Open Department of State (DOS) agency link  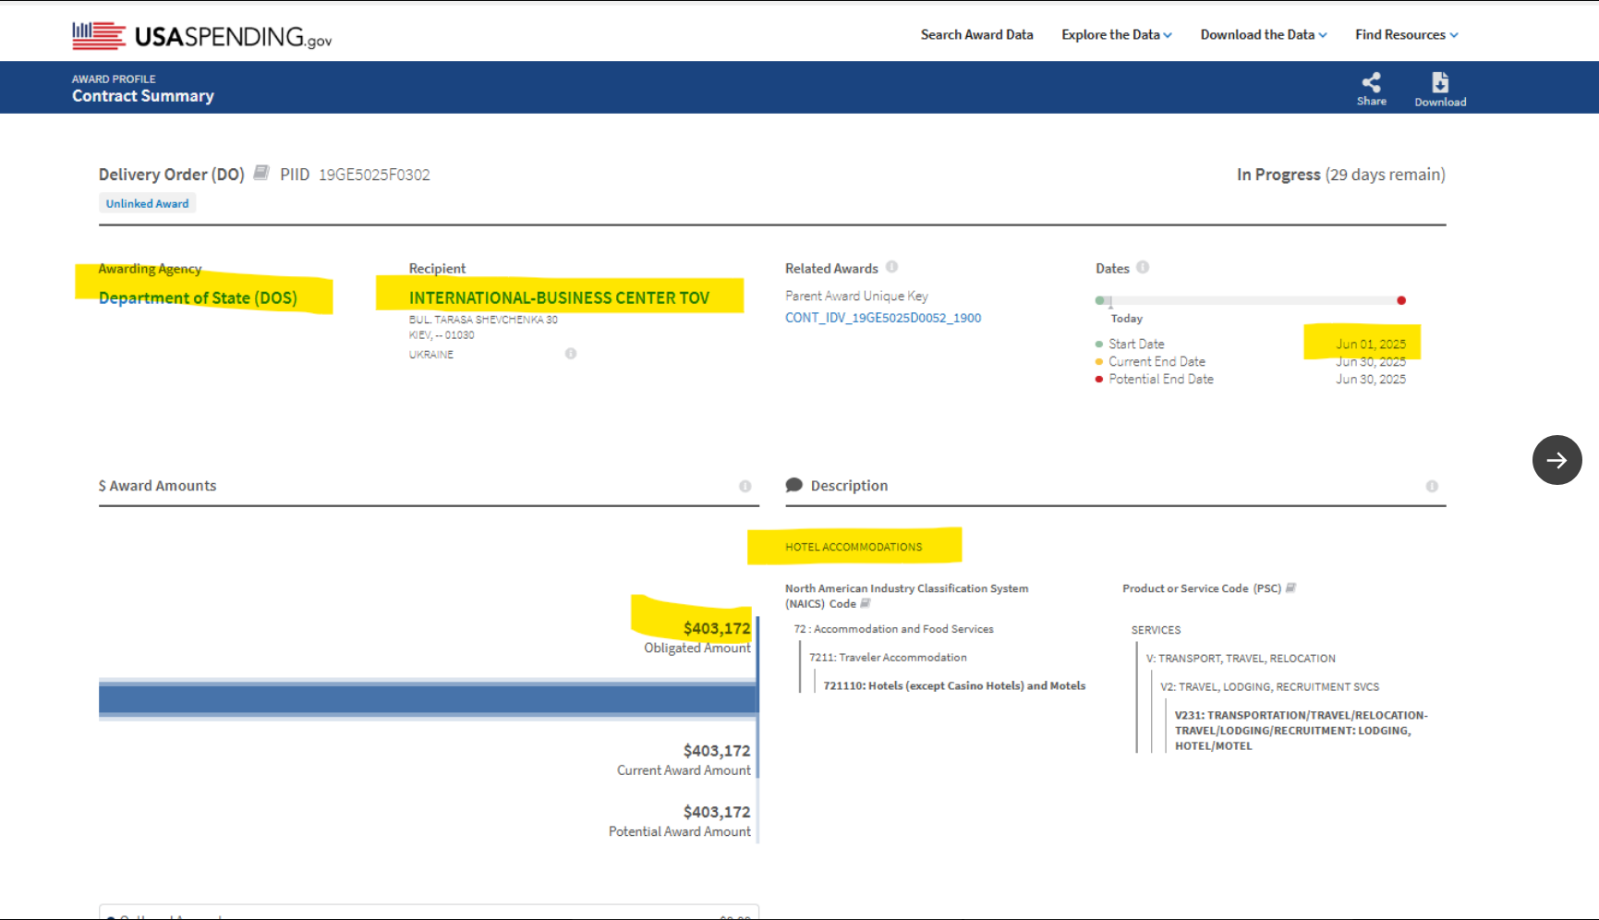pyautogui.click(x=198, y=297)
